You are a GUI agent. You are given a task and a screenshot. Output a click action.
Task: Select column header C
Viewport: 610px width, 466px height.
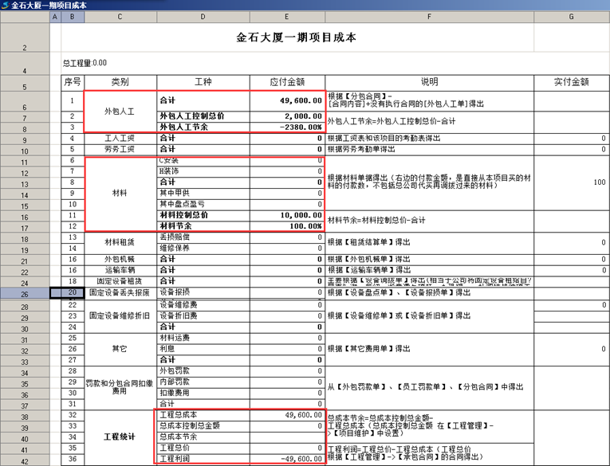point(120,17)
